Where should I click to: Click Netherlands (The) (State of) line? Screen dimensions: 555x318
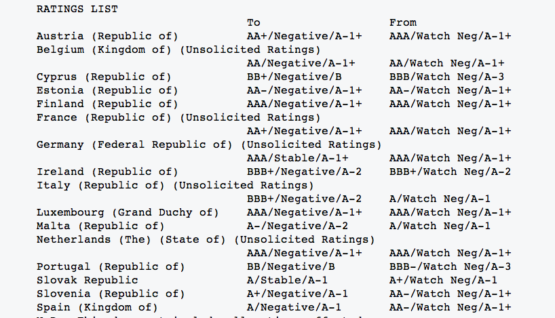(x=206, y=240)
